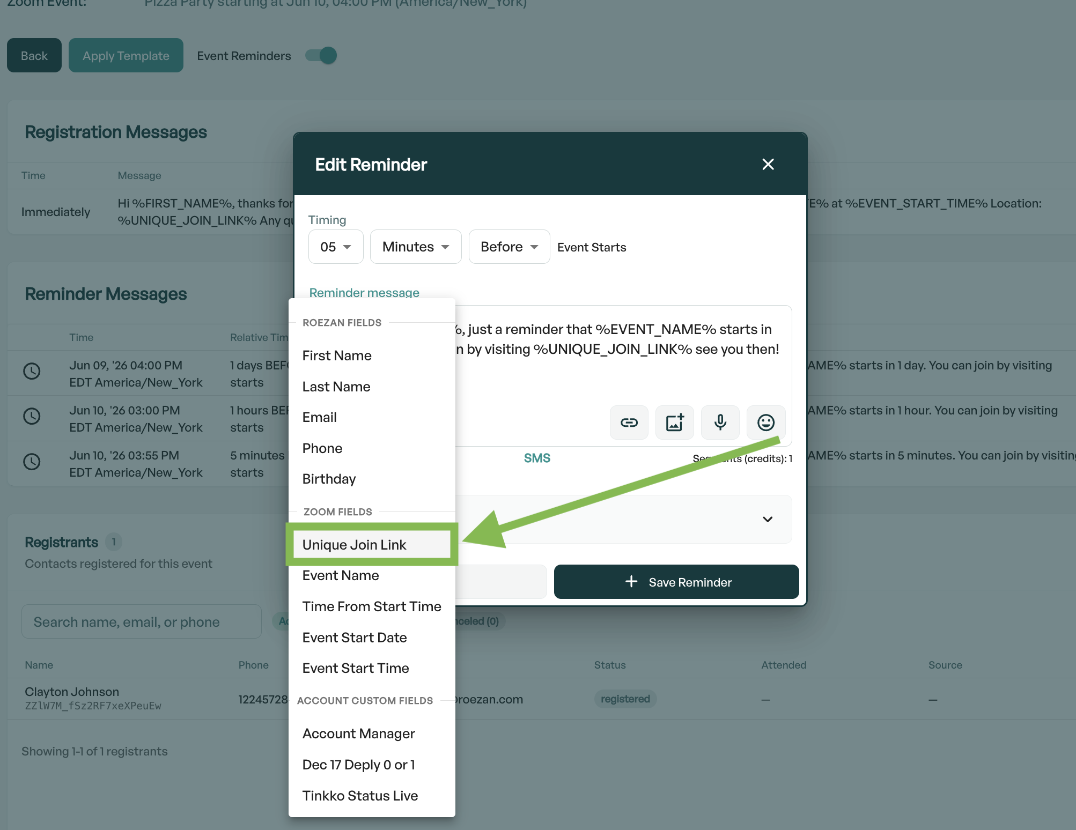The height and width of the screenshot is (830, 1076).
Task: Click the Back button
Action: pyautogui.click(x=34, y=55)
